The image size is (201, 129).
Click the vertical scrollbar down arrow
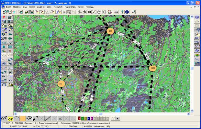[x=192, y=111]
